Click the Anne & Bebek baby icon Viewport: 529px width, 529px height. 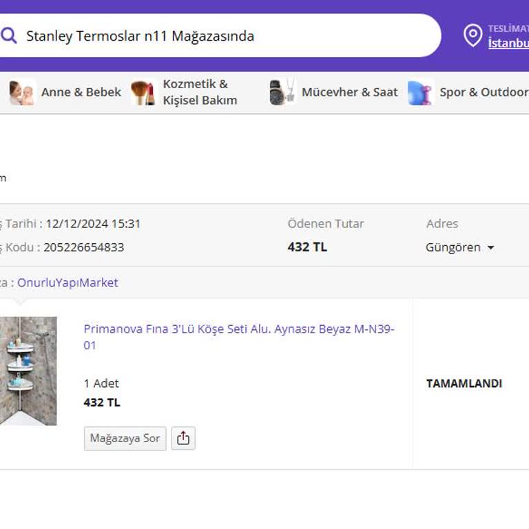[22, 92]
